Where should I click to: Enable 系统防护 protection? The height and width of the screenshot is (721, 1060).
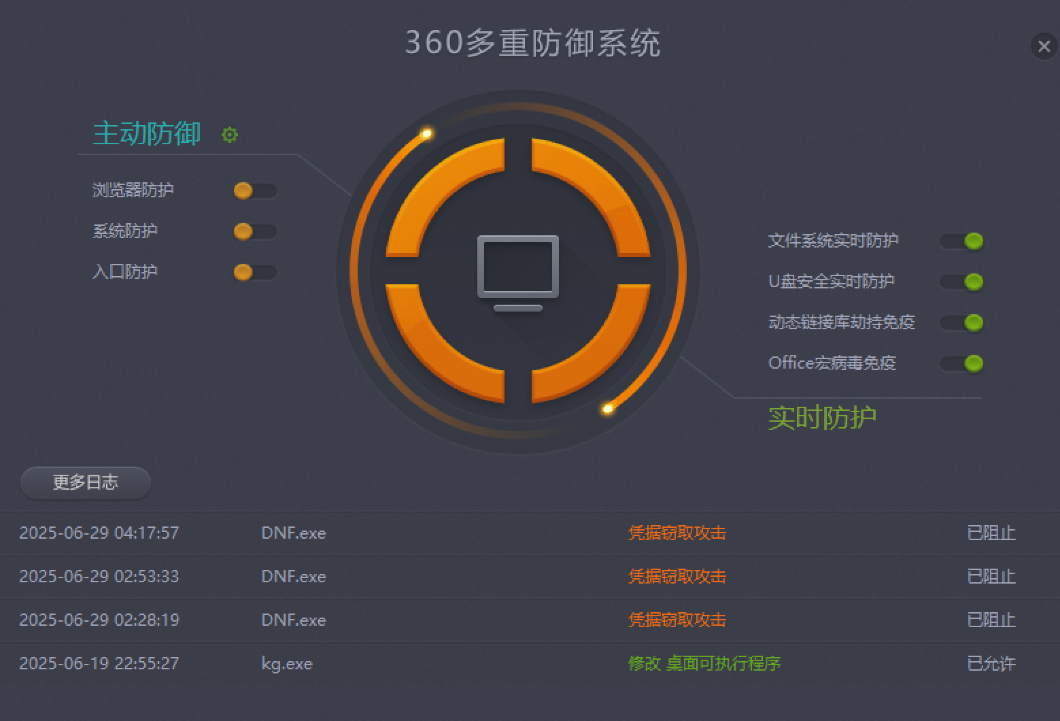pyautogui.click(x=255, y=231)
